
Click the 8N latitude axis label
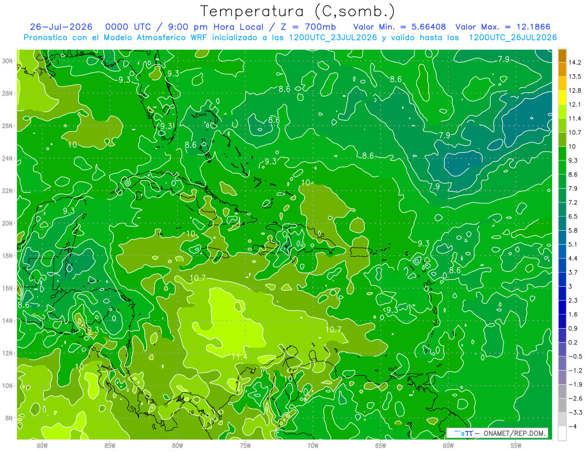click(x=10, y=418)
